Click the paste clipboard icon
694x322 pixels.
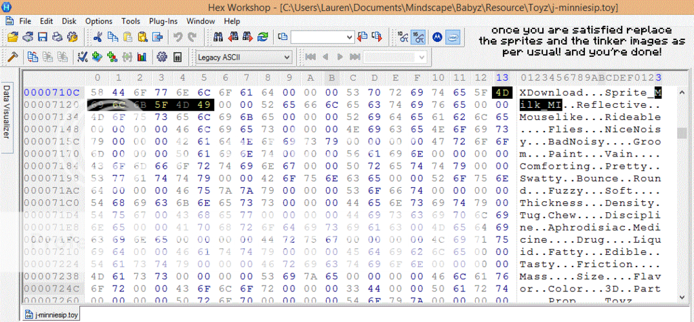pos(128,37)
